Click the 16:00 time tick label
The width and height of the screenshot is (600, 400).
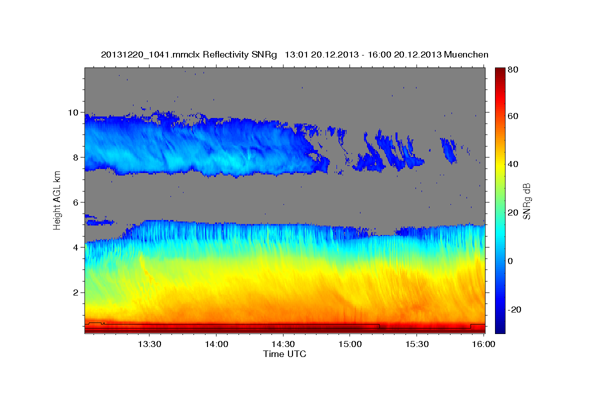pyautogui.click(x=484, y=344)
